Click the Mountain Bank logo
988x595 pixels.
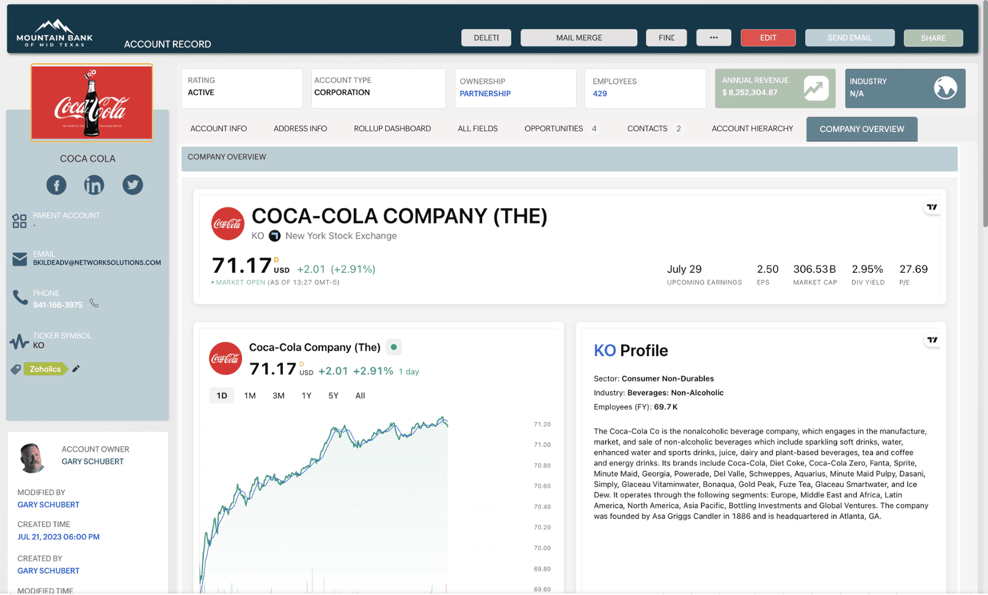[54, 33]
